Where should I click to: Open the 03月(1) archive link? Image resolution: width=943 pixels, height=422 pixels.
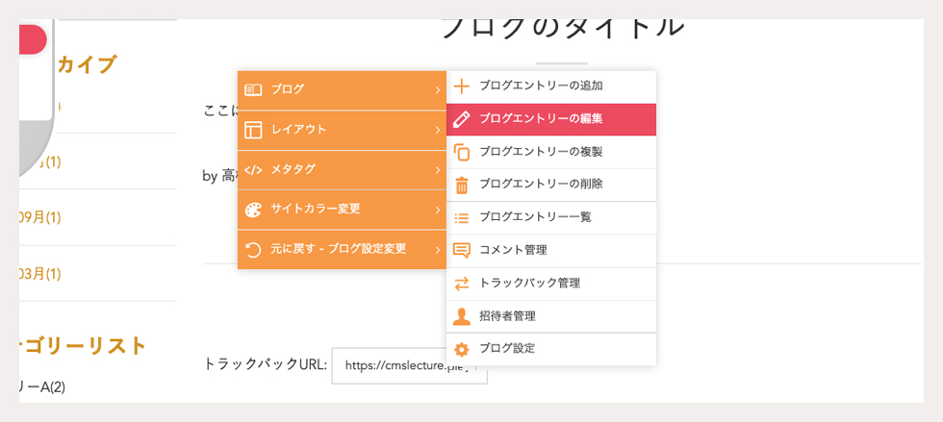(39, 274)
